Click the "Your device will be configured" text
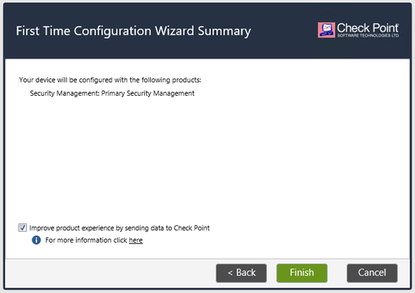The image size is (415, 293). pos(110,80)
